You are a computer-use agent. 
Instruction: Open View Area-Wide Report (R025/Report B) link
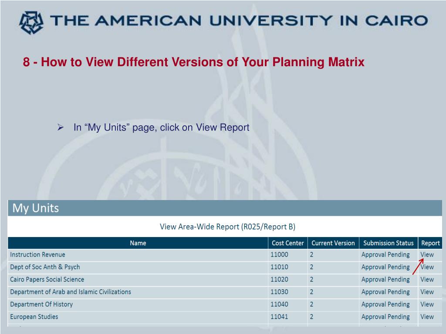pos(227,227)
